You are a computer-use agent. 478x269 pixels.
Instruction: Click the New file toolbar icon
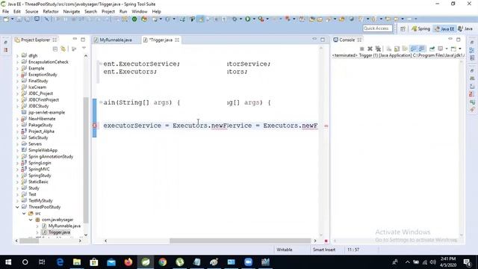pyautogui.click(x=6, y=19)
